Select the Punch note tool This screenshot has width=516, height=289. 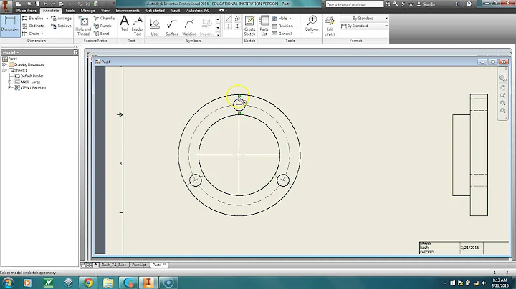point(102,26)
